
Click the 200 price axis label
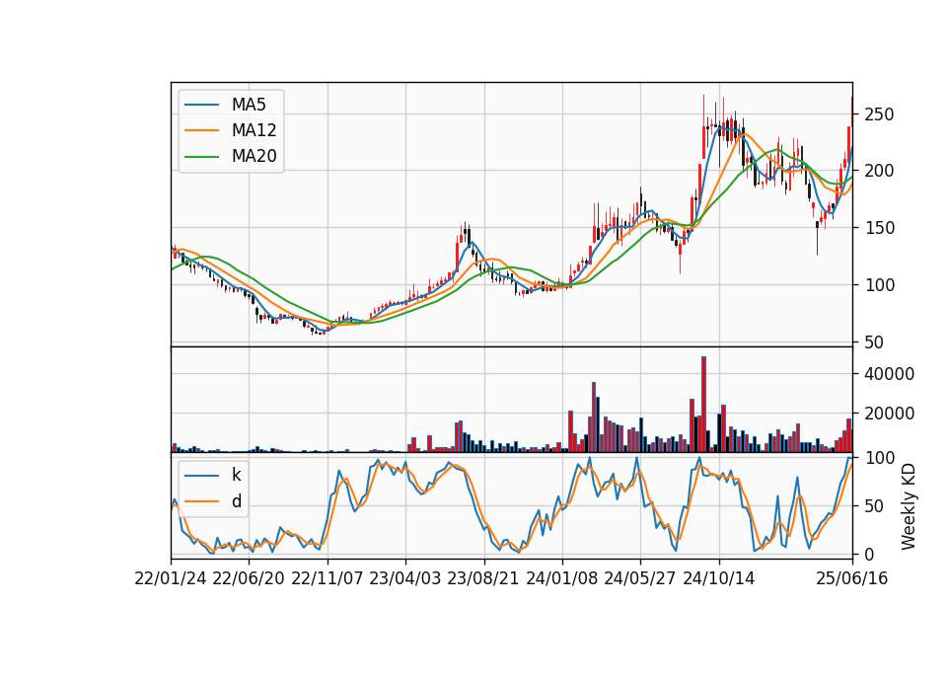point(879,171)
